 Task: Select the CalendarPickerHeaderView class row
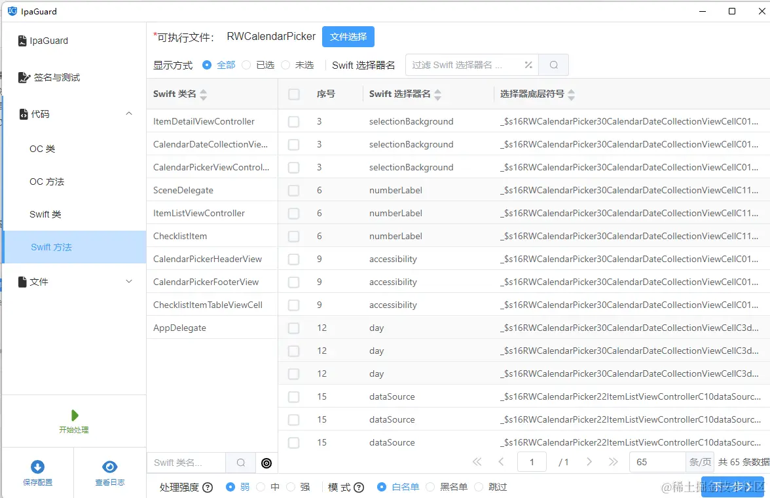(212, 259)
